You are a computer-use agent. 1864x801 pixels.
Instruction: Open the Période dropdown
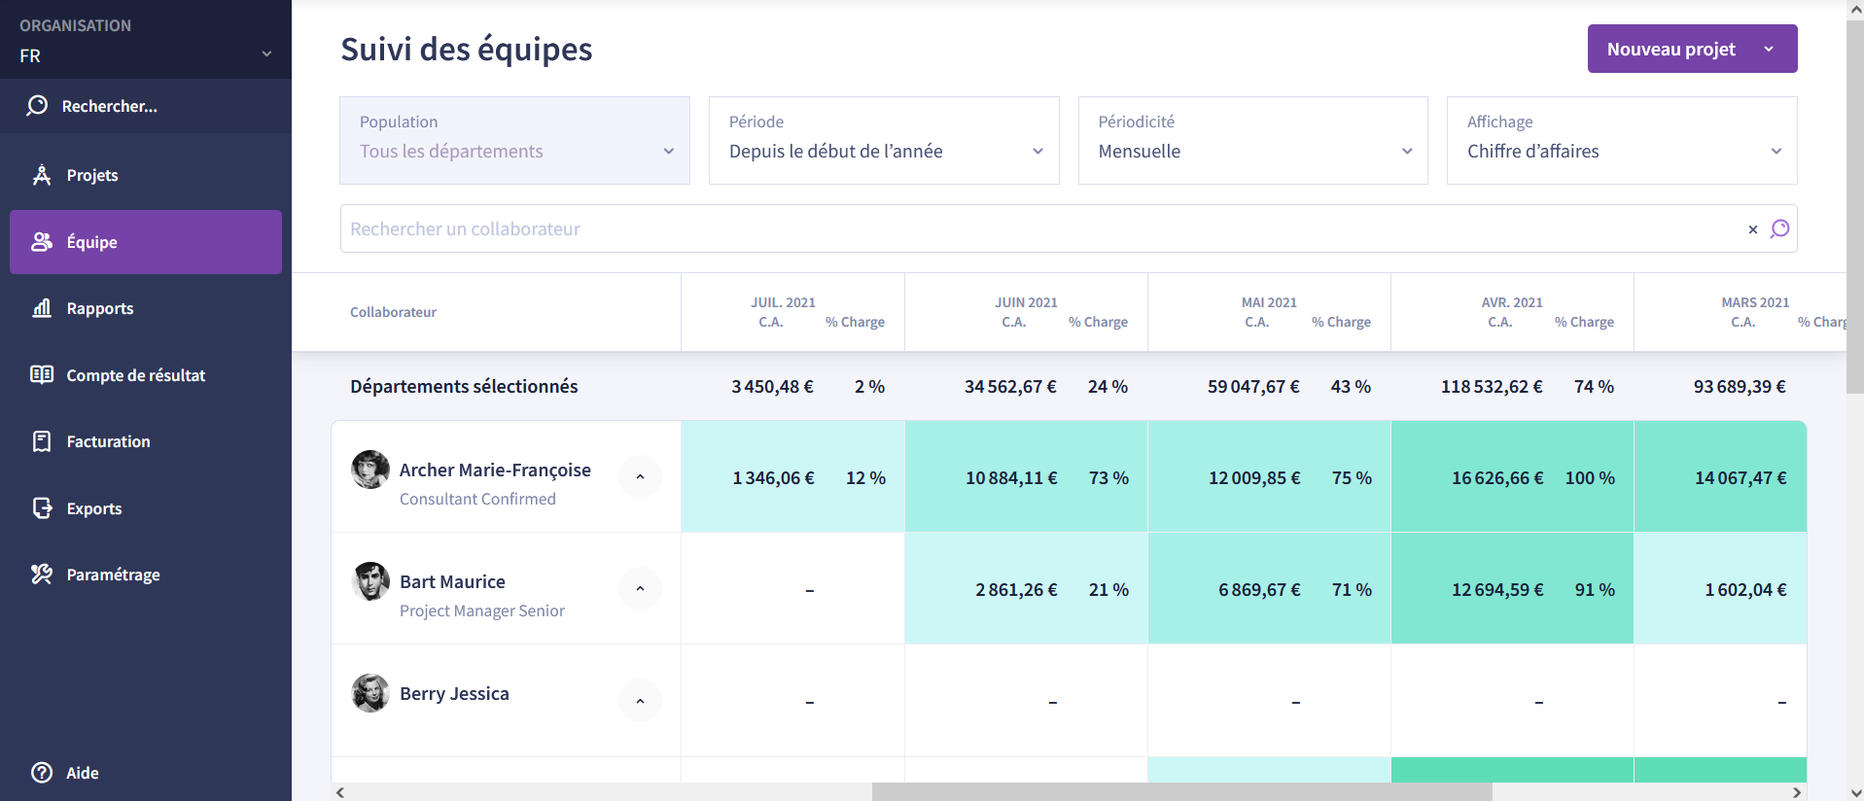(x=884, y=140)
